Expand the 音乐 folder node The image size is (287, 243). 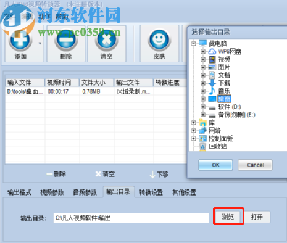point(203,91)
